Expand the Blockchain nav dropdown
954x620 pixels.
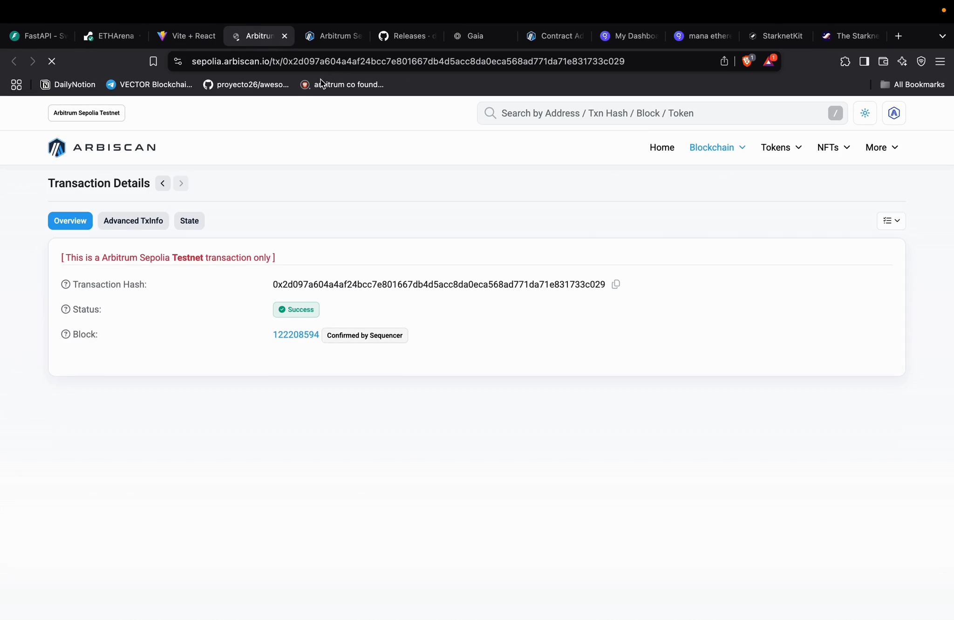coord(717,147)
